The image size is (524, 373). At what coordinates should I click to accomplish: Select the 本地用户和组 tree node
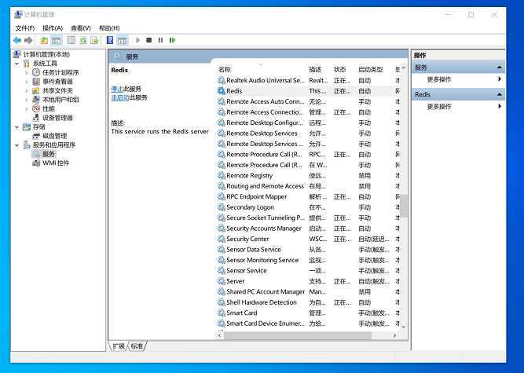(60, 100)
